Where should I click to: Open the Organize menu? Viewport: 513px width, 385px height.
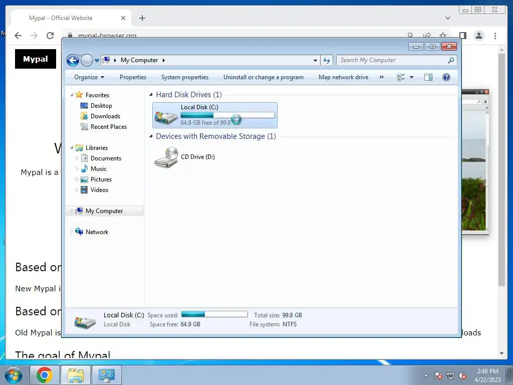(x=89, y=77)
